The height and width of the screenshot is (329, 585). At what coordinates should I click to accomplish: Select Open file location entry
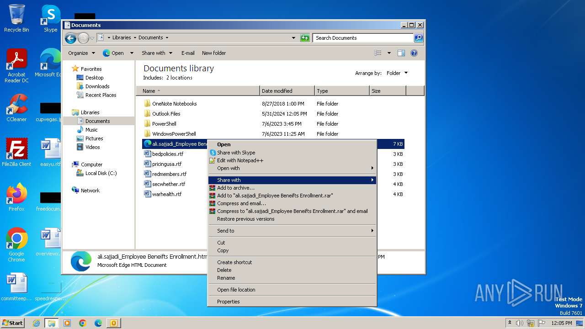click(292, 290)
